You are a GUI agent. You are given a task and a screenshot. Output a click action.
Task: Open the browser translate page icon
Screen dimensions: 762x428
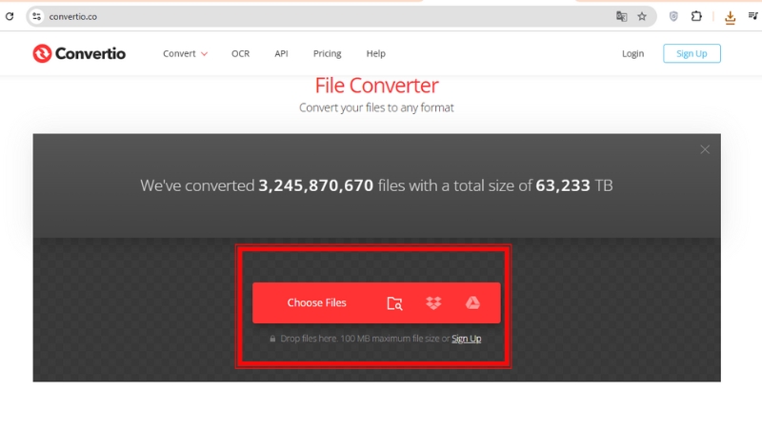click(621, 16)
